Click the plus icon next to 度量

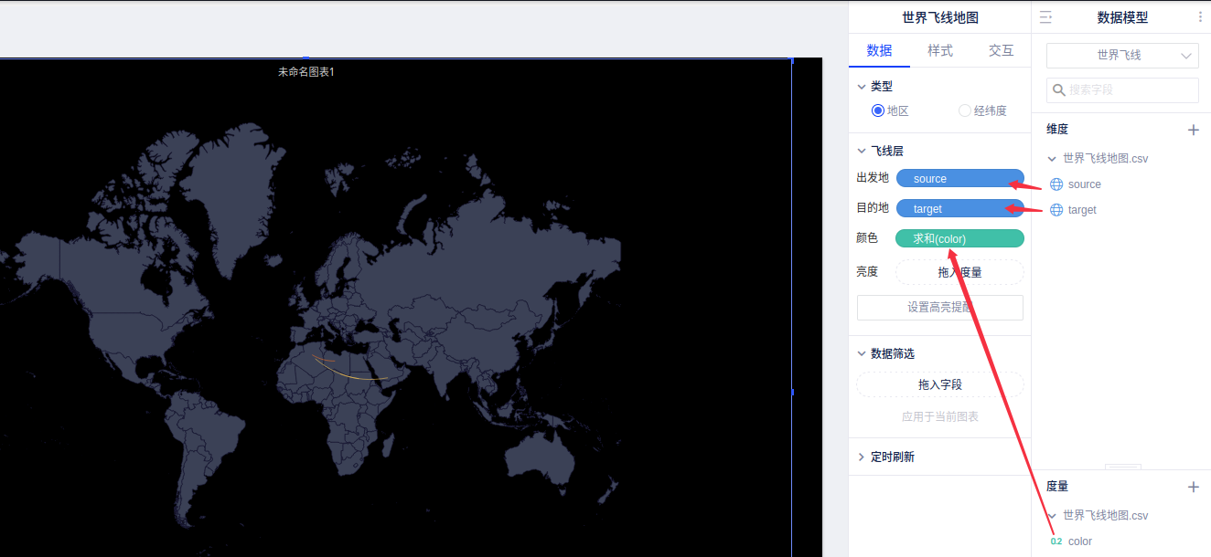click(1193, 487)
